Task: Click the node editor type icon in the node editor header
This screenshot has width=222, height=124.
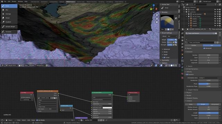Action: [x=2, y=120]
